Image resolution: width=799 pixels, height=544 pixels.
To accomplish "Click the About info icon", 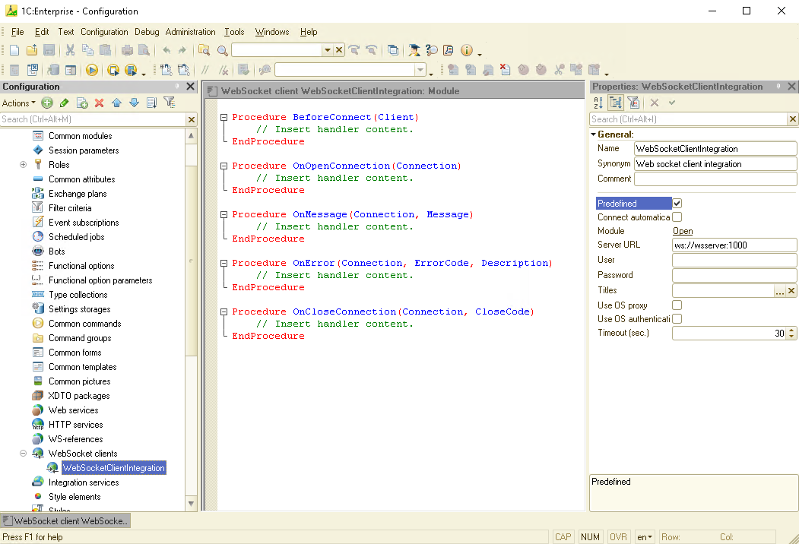I will 466,50.
